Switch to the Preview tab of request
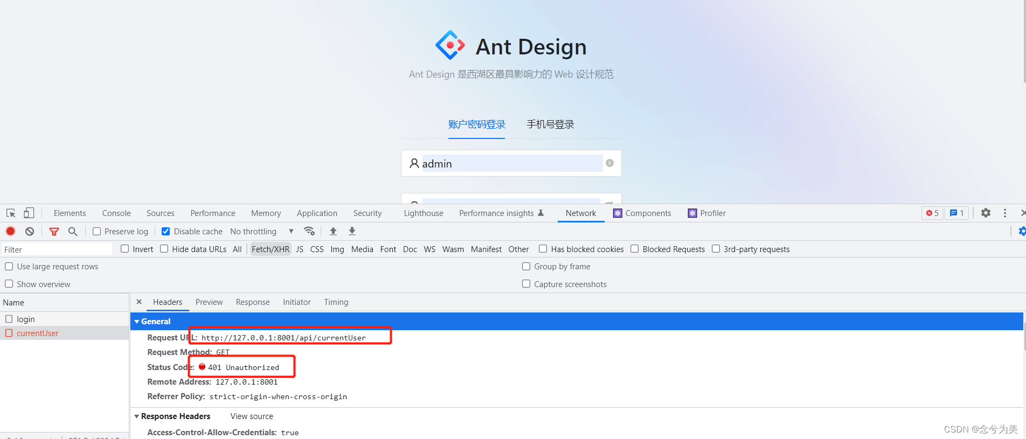1026x439 pixels. [x=209, y=302]
